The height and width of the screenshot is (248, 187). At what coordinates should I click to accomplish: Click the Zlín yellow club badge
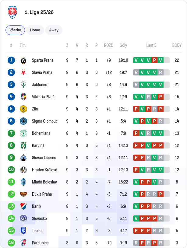23,109
